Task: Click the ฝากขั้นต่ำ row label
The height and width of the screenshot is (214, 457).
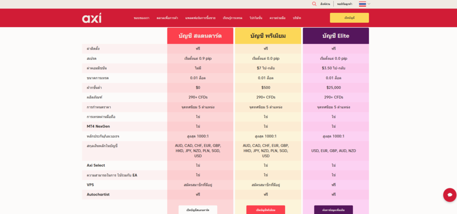Action: (94, 88)
